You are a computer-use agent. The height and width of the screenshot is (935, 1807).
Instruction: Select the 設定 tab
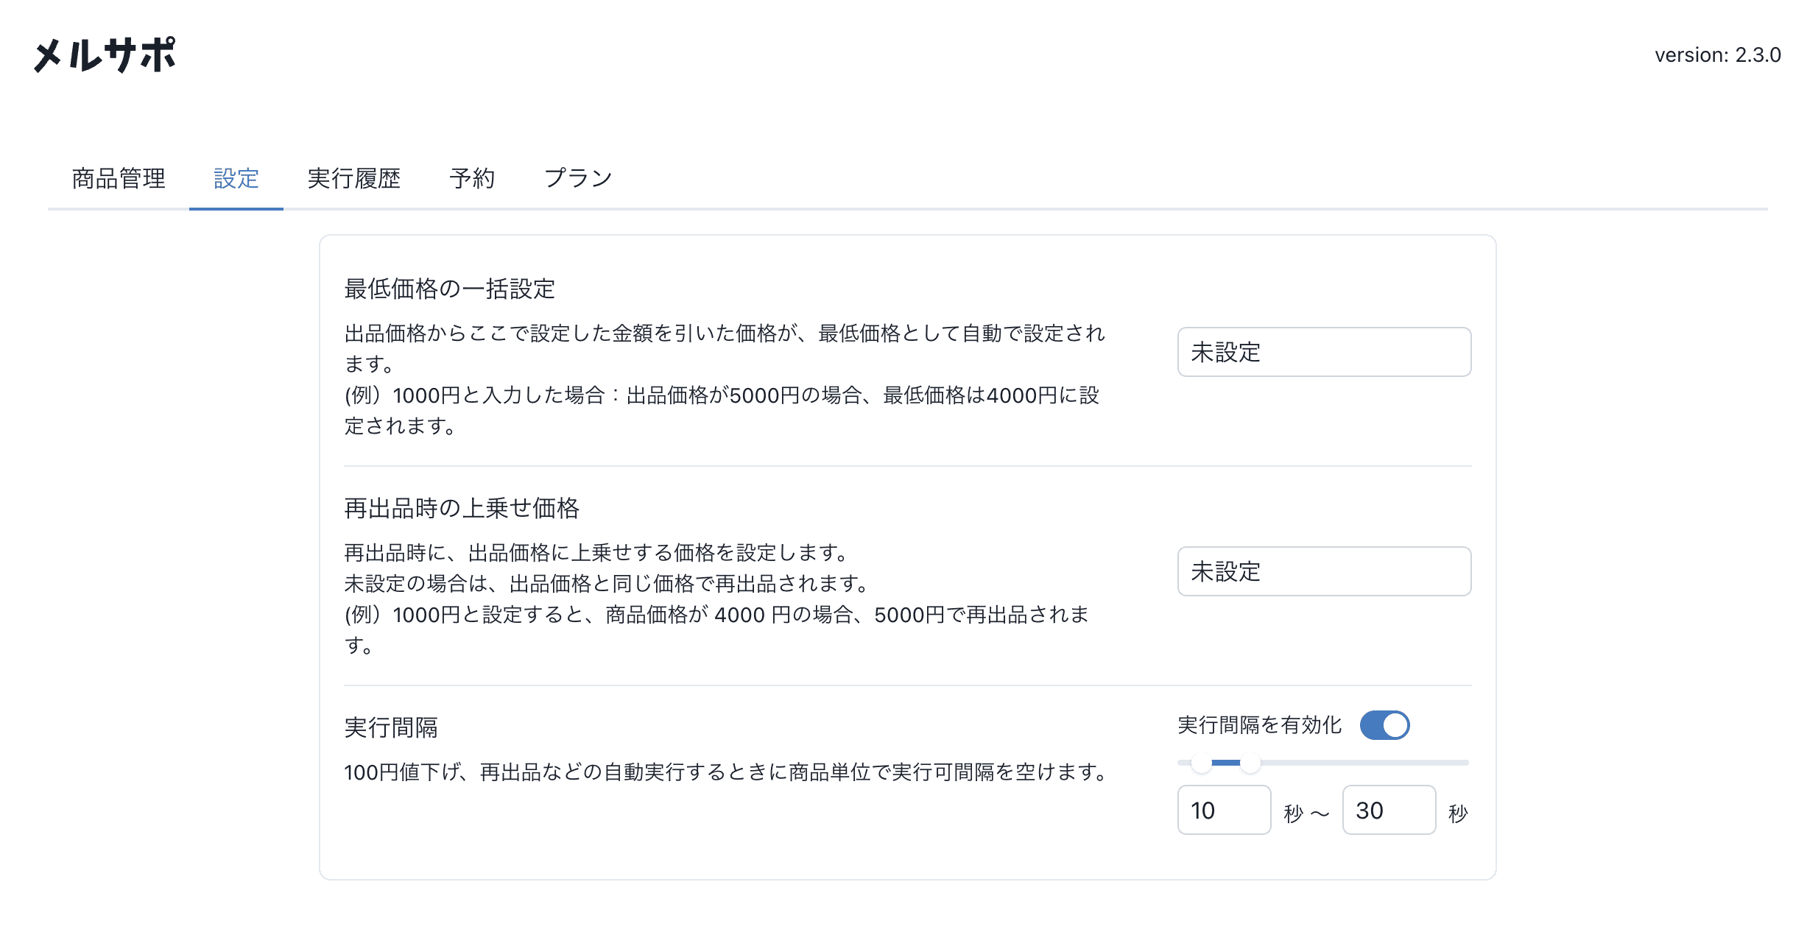[236, 178]
